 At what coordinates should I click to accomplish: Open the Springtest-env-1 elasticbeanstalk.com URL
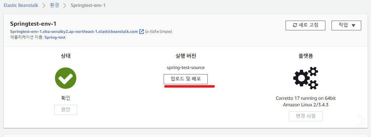pyautogui.click(x=74, y=32)
